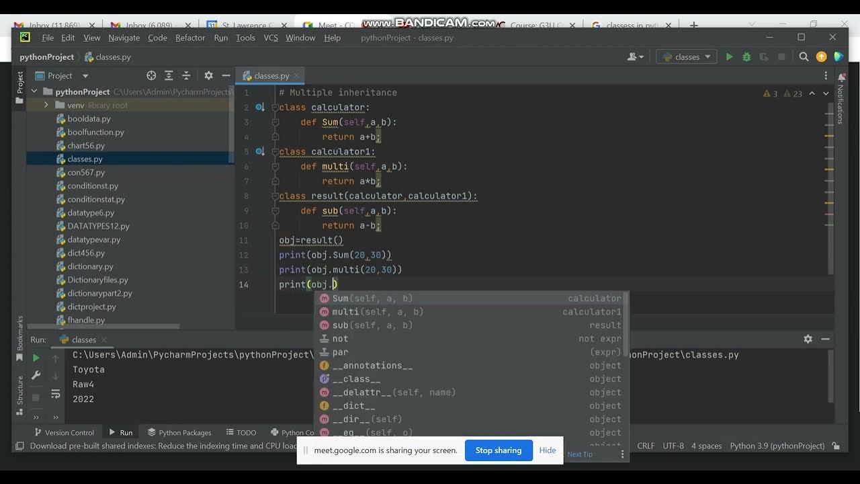The image size is (860, 484).
Task: Open the Version Control tool window
Action: (x=63, y=432)
